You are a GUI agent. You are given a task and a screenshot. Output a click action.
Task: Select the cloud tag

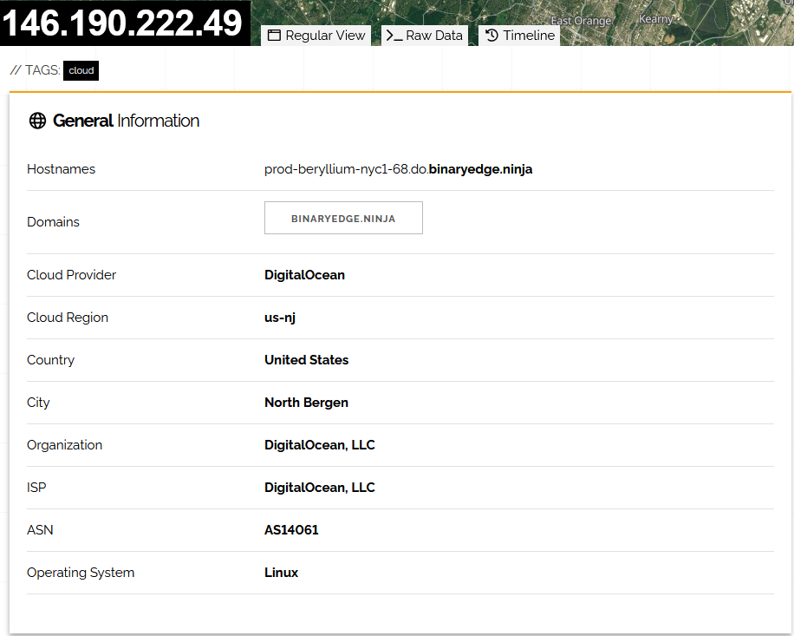click(81, 70)
